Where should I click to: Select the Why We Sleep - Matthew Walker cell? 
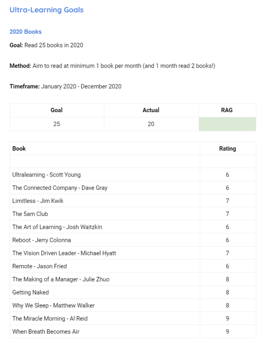(53, 305)
